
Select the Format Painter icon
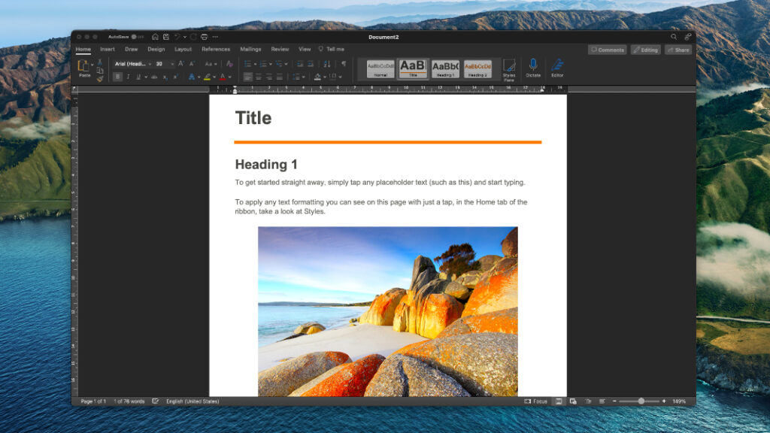click(x=99, y=78)
